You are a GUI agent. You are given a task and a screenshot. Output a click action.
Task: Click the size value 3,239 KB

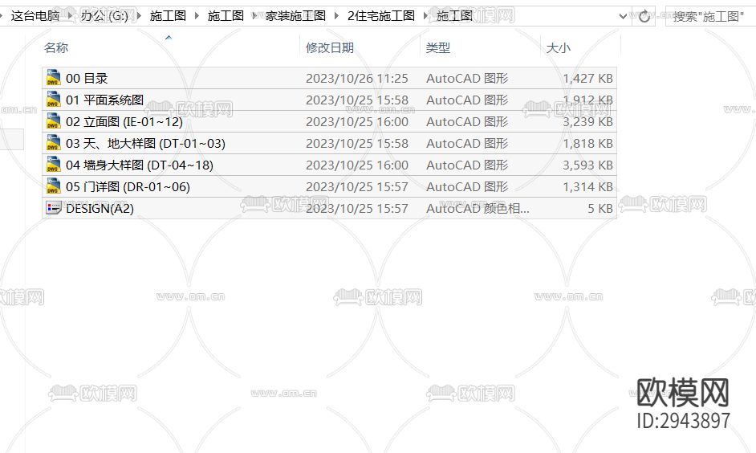point(587,121)
